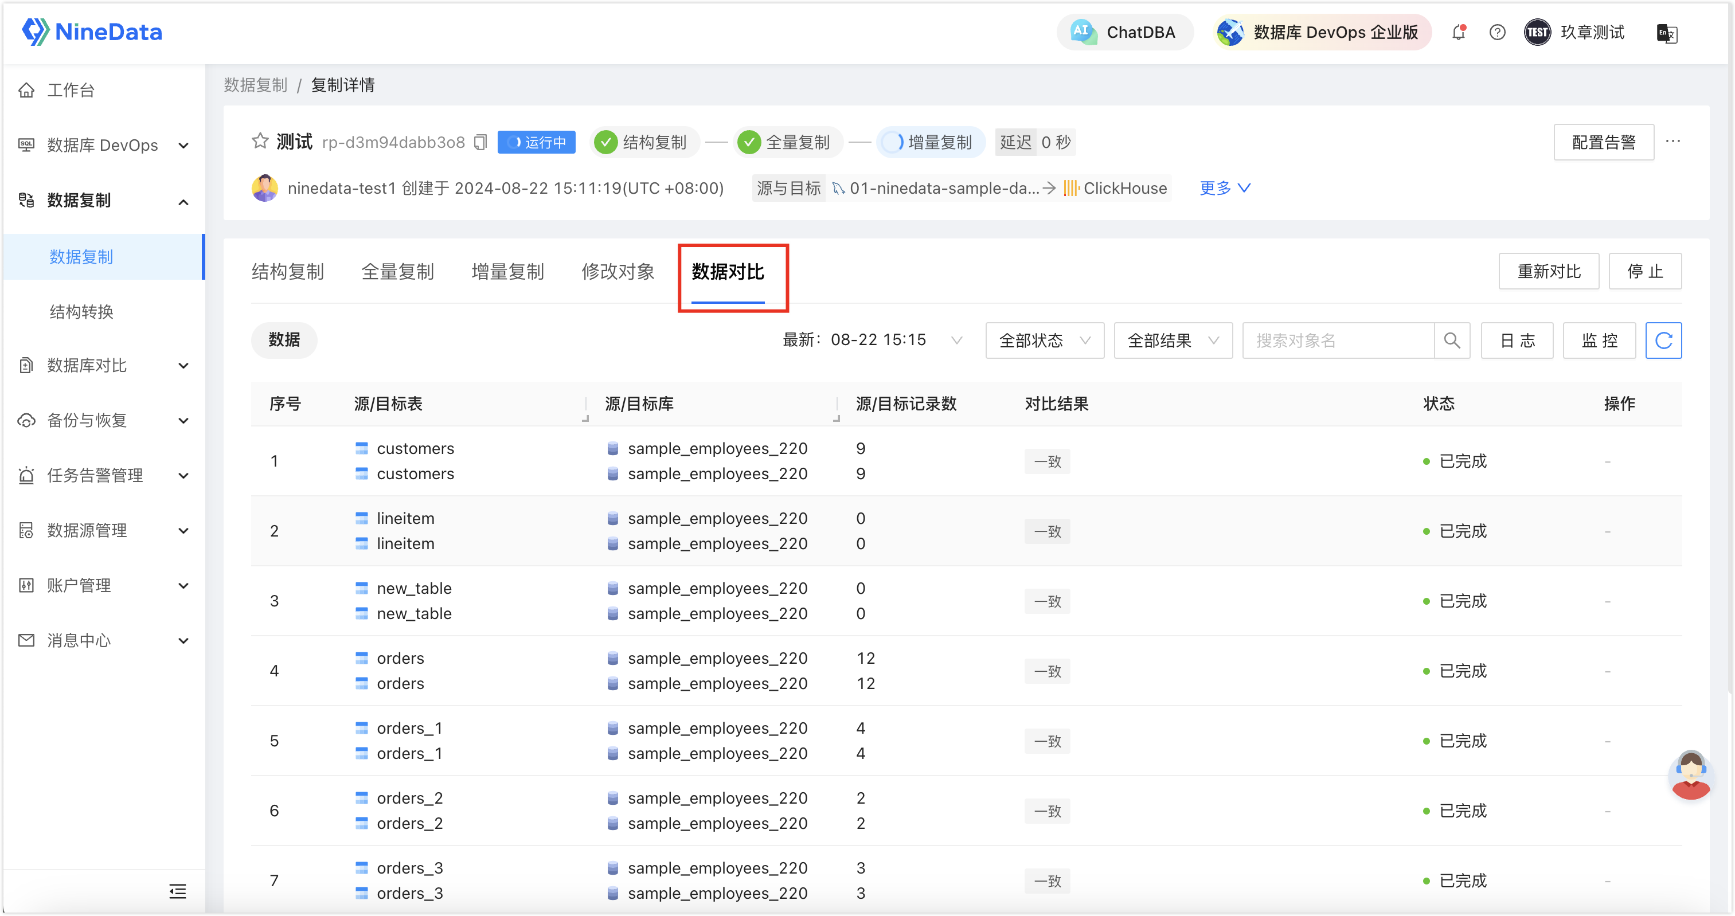
Task: Switch to 结构复制 tab
Action: (x=288, y=272)
